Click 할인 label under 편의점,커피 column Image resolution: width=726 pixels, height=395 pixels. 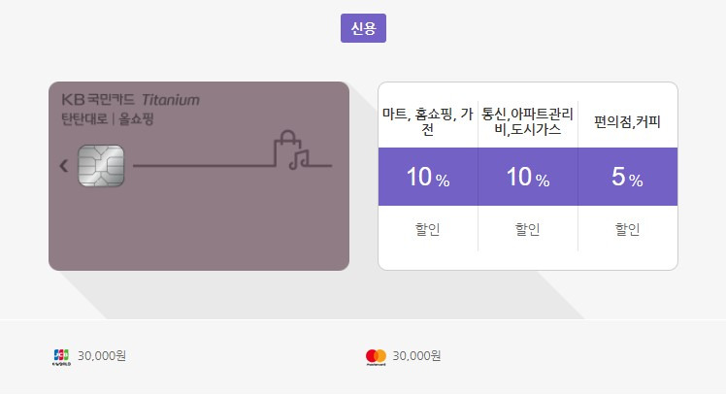pyautogui.click(x=627, y=229)
